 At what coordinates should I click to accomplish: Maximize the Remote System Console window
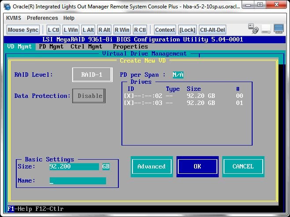tap(260, 5)
